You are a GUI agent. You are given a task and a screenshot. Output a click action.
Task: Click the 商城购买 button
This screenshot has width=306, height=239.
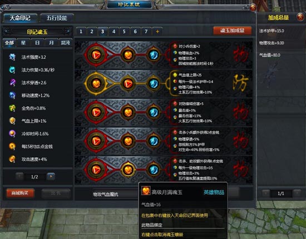(20, 193)
